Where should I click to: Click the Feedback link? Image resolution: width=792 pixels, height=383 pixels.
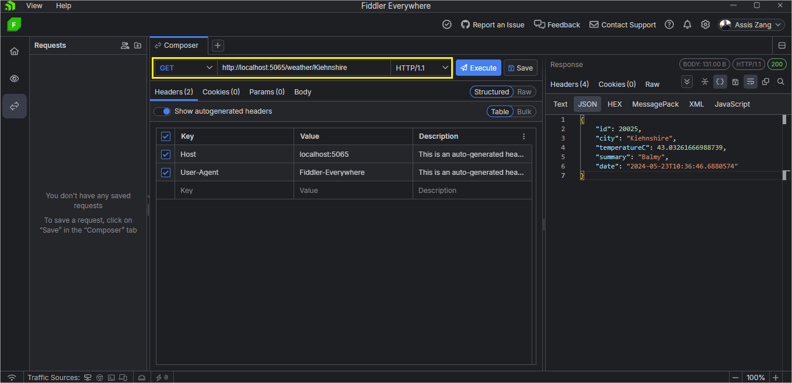click(557, 24)
